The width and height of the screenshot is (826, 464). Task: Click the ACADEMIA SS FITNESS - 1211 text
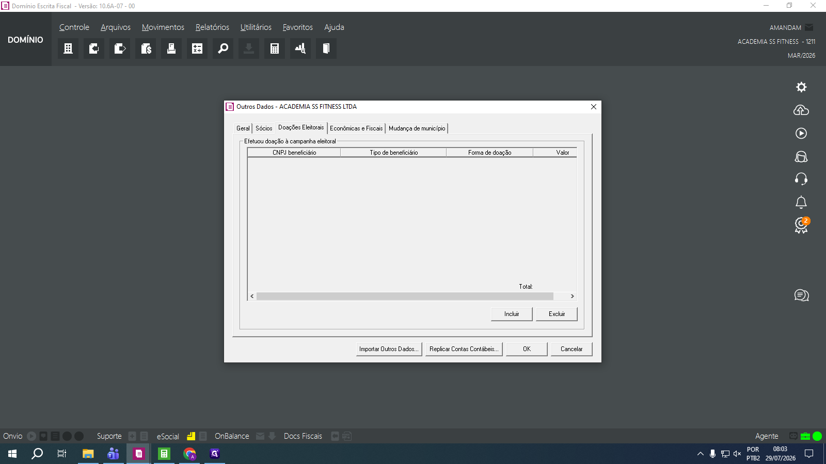pyautogui.click(x=776, y=42)
